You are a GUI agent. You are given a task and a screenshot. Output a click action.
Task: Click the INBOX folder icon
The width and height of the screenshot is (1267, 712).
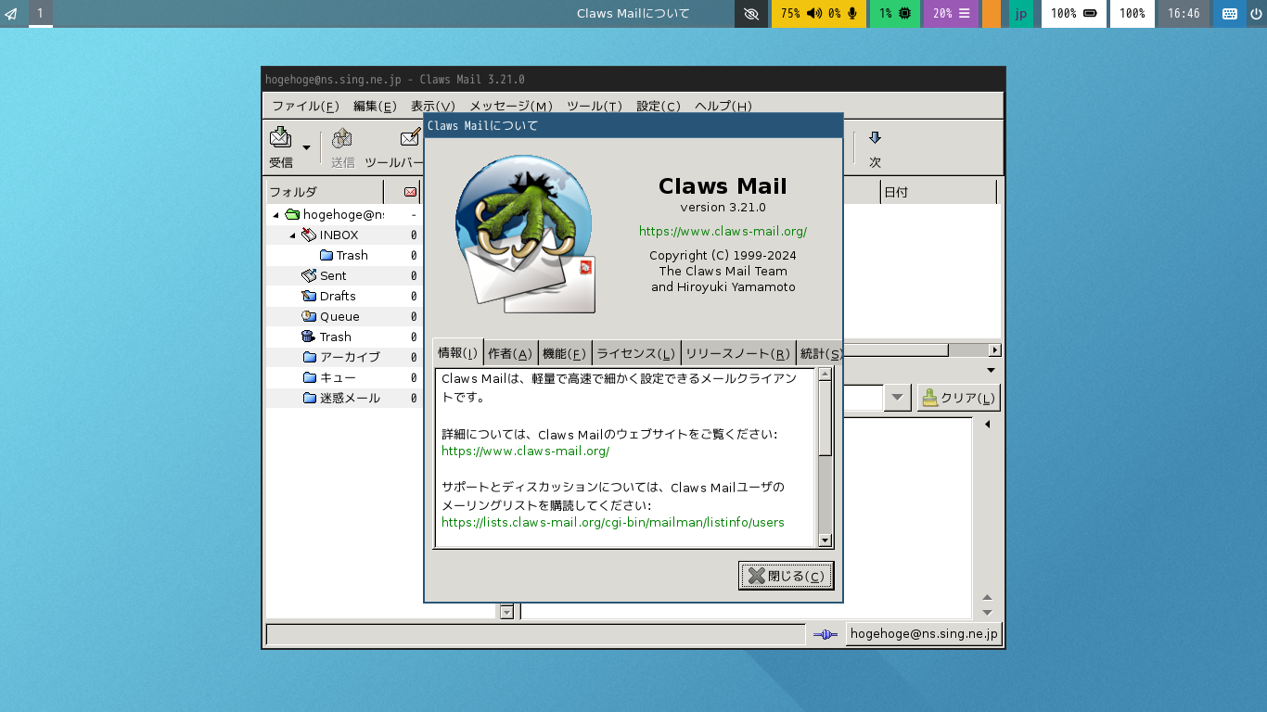coord(309,235)
